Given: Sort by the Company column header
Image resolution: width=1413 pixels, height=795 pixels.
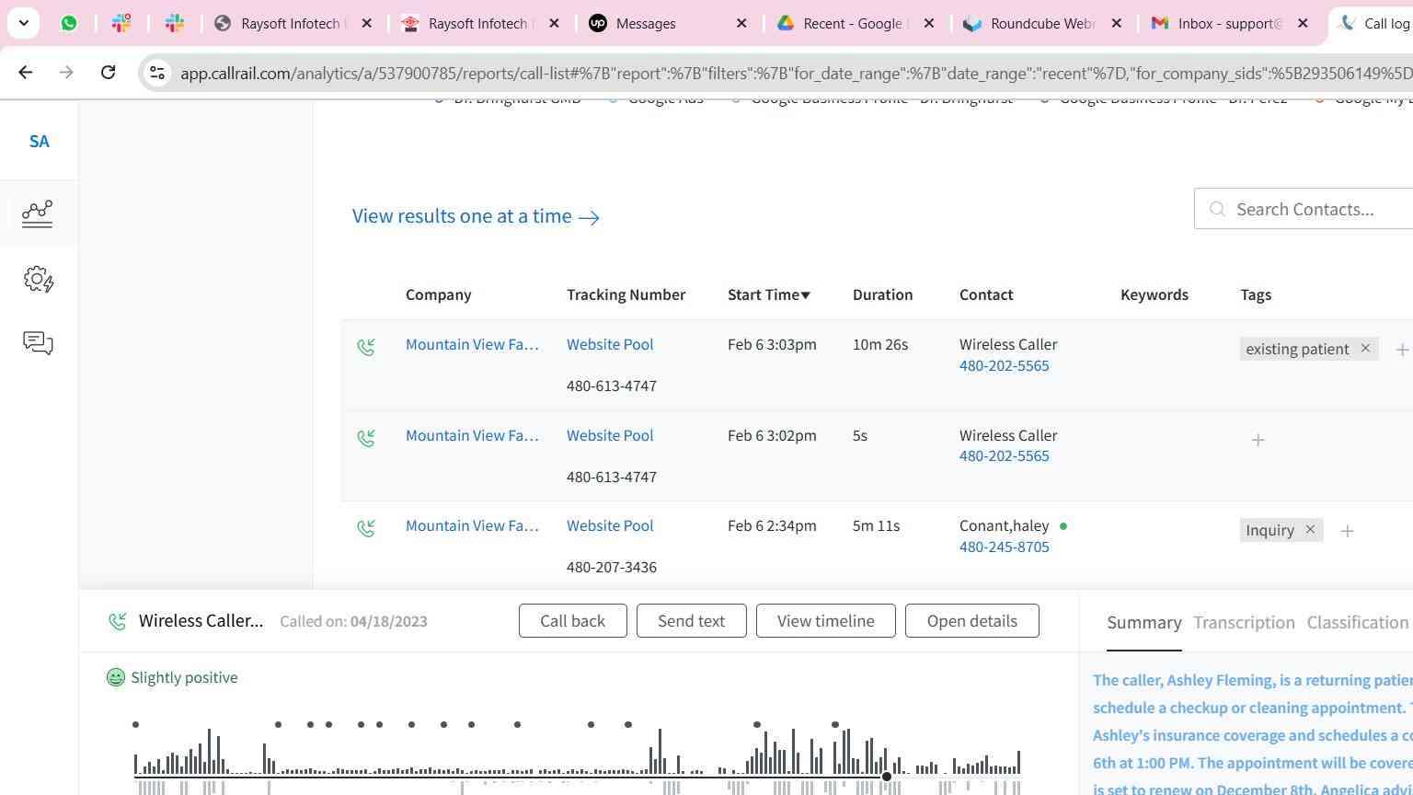Looking at the screenshot, I should click(x=438, y=294).
